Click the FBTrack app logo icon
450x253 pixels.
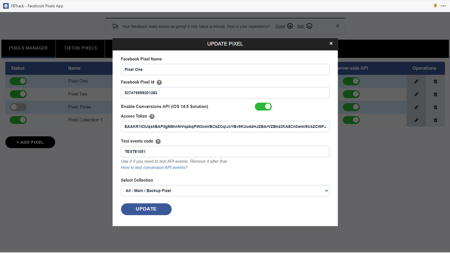coord(6,6)
